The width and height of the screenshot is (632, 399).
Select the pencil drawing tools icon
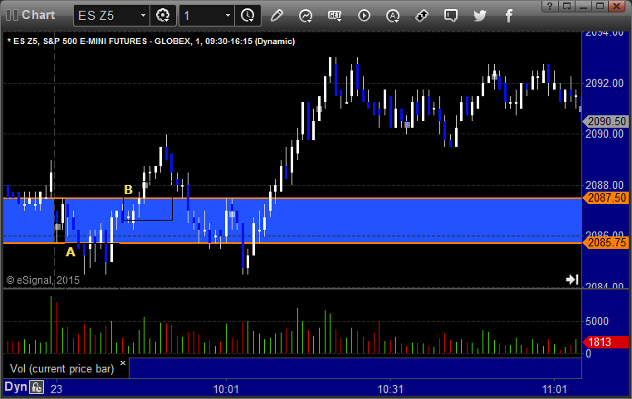click(277, 16)
